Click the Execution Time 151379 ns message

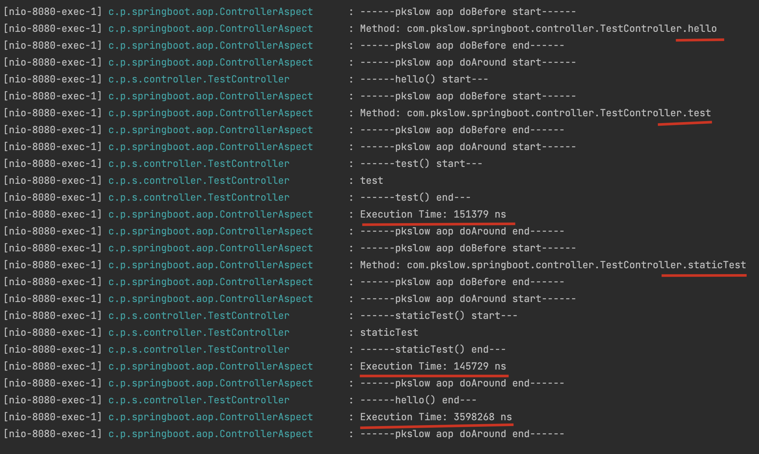pyautogui.click(x=433, y=214)
